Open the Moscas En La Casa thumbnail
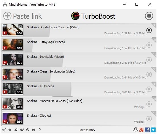 (x=12, y=103)
